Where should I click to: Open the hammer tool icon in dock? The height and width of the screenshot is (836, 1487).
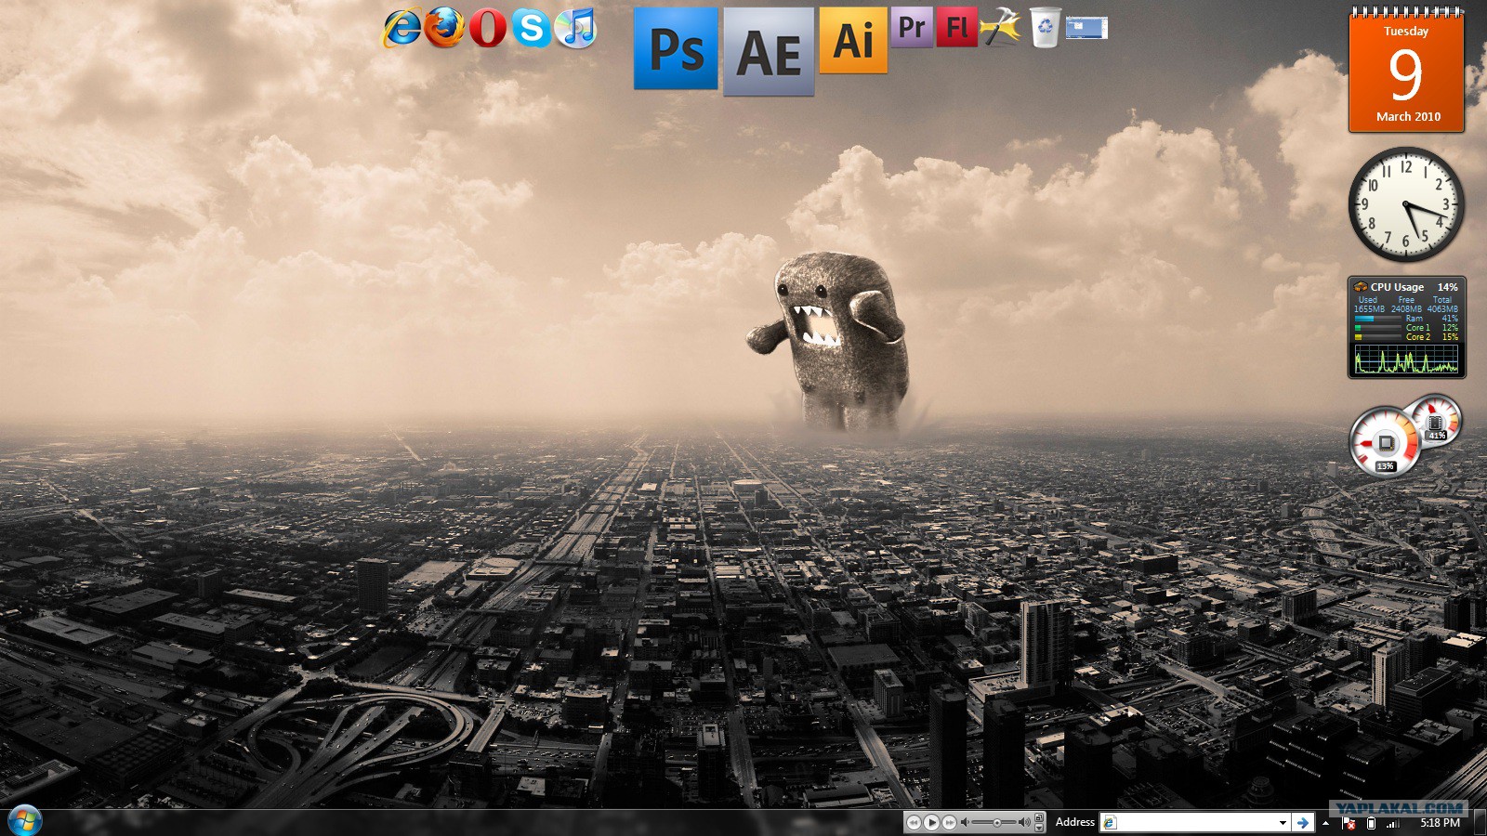tap(1000, 27)
